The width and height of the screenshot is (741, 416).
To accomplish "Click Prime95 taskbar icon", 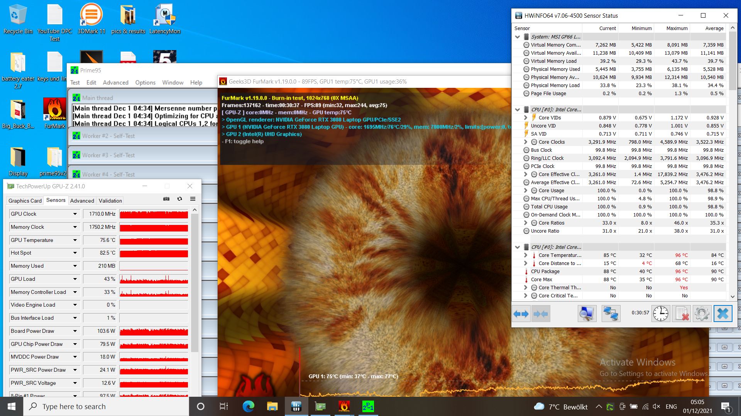I will (368, 406).
